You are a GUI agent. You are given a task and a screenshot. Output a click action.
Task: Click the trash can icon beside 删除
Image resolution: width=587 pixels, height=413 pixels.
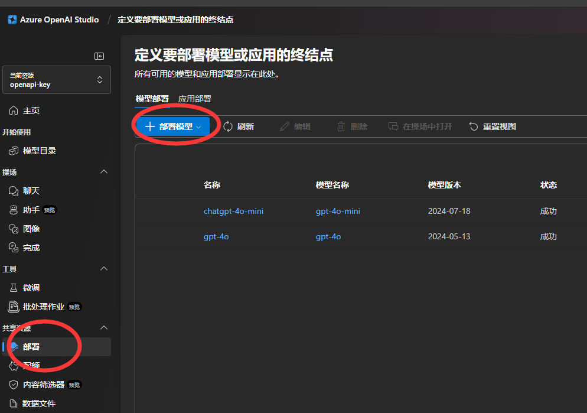click(341, 126)
